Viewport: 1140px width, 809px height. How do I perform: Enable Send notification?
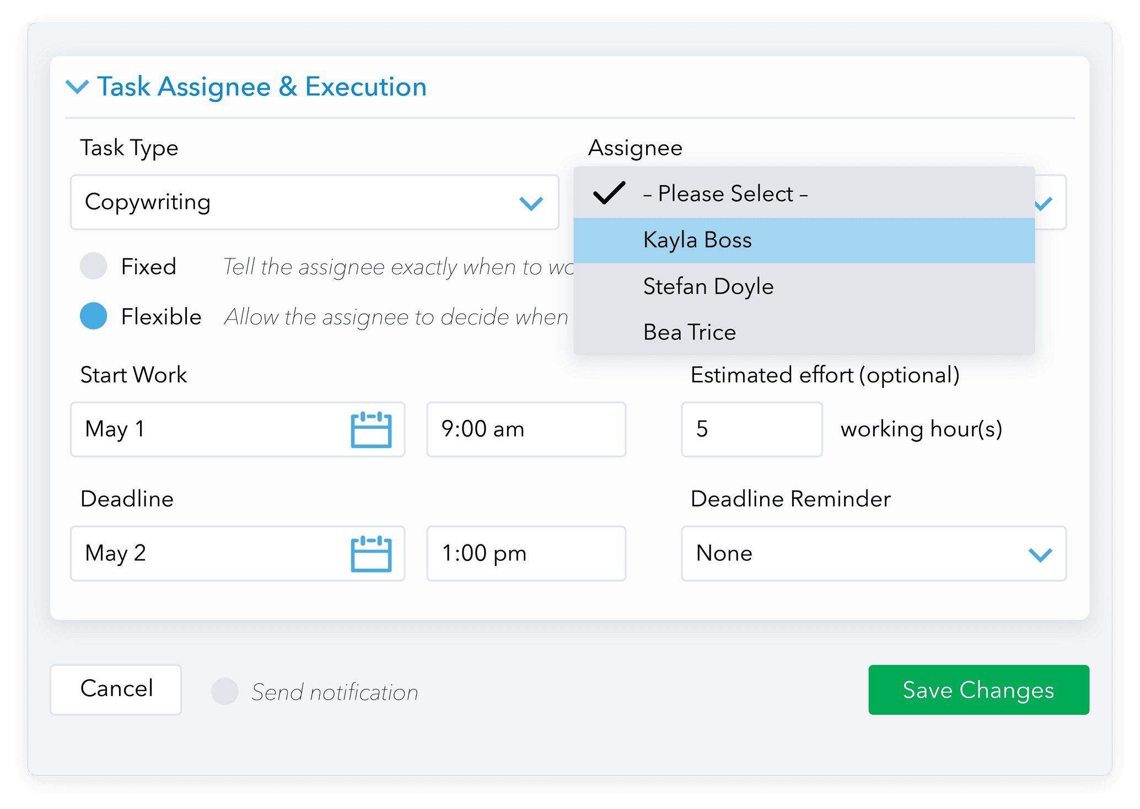[225, 689]
